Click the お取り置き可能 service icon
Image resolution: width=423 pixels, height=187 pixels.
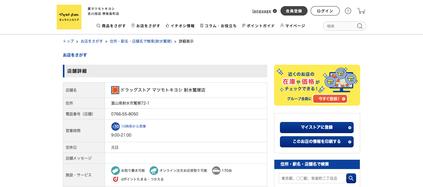[115, 171]
